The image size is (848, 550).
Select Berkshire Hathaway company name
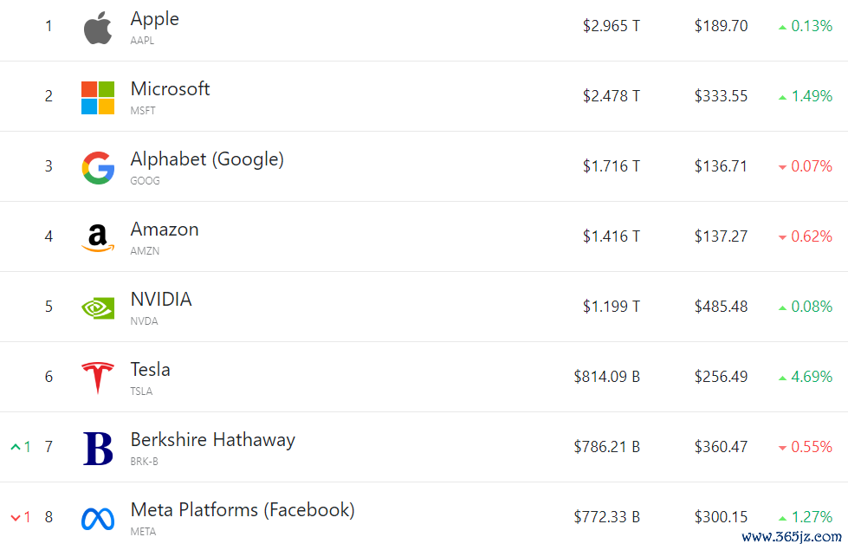point(213,440)
